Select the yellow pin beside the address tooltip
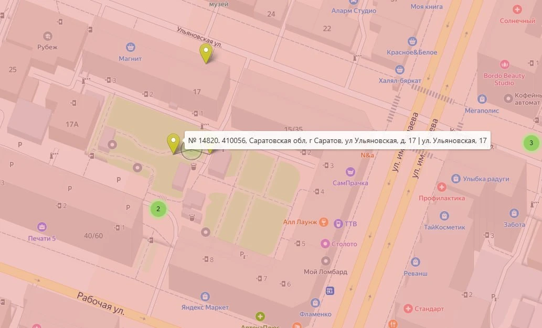This screenshot has height=328, width=542. click(173, 144)
